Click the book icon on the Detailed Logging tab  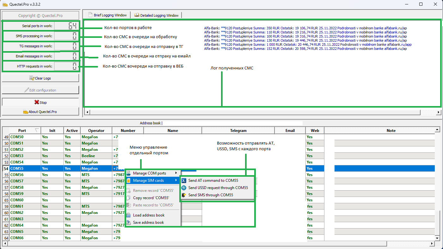coord(137,15)
